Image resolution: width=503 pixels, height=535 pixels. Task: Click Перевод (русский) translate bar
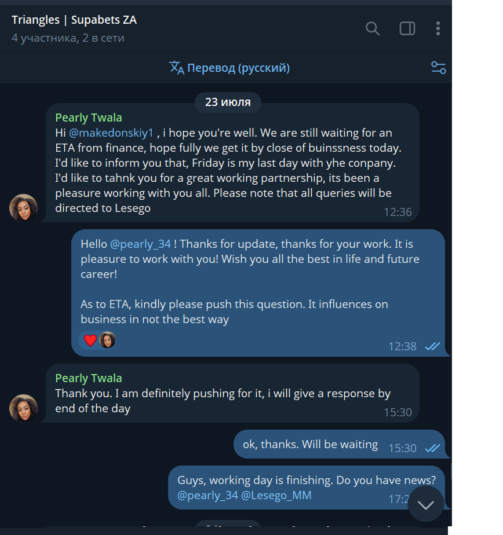click(238, 68)
